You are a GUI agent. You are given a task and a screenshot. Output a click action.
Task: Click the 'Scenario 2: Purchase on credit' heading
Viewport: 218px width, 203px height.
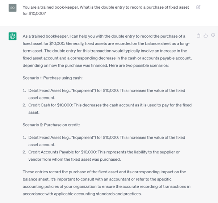(x=51, y=125)
